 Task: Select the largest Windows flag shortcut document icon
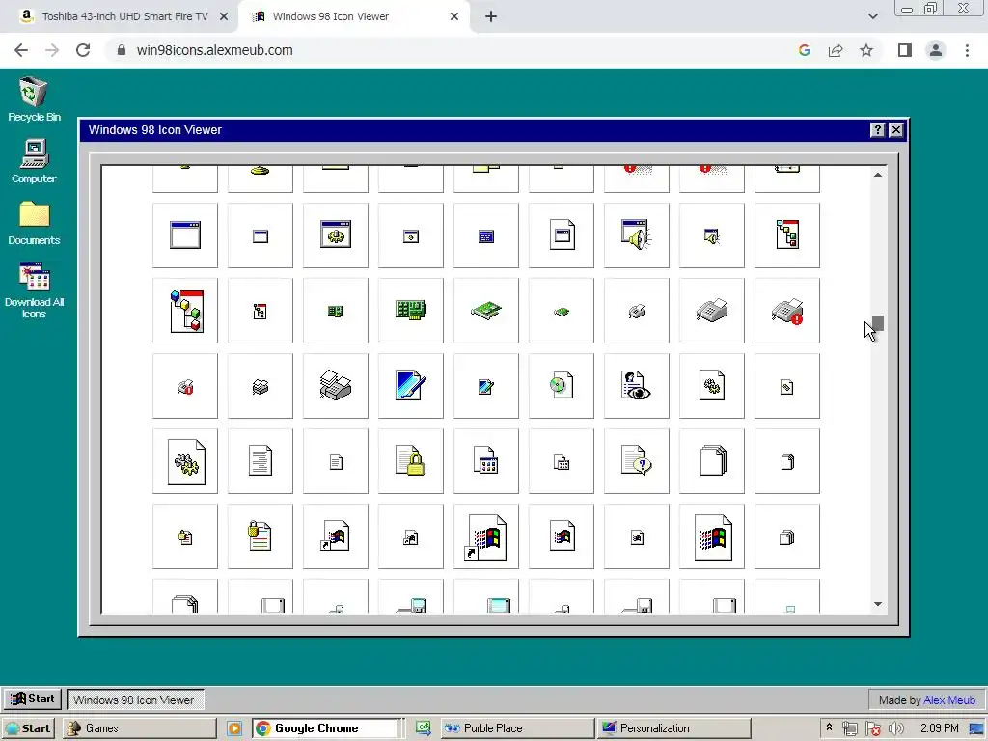coord(486,536)
